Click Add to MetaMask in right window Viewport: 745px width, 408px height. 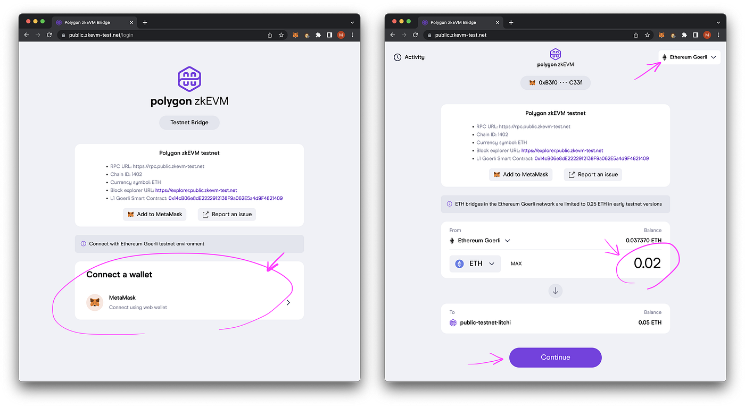point(521,174)
